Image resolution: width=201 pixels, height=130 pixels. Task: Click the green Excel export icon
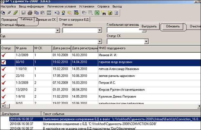coord(97,13)
